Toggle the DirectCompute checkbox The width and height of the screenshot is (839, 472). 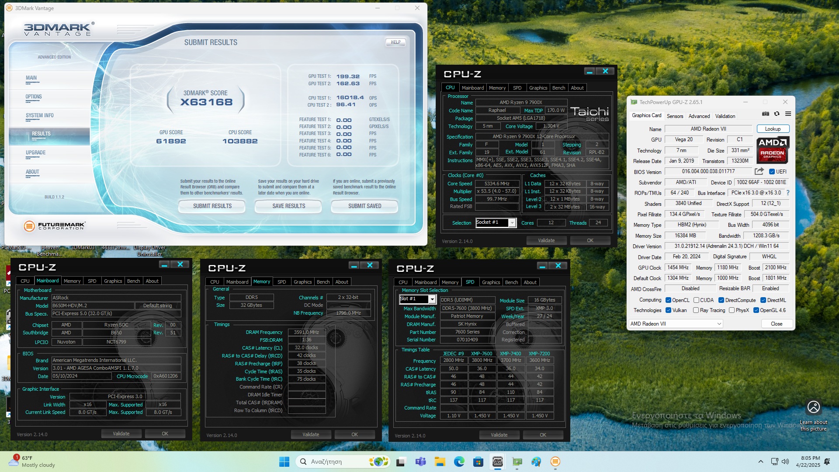[721, 300]
